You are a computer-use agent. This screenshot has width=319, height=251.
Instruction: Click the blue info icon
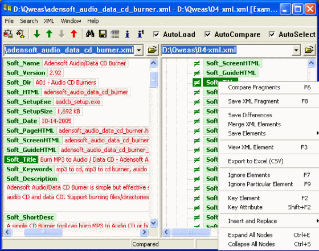click(x=128, y=34)
